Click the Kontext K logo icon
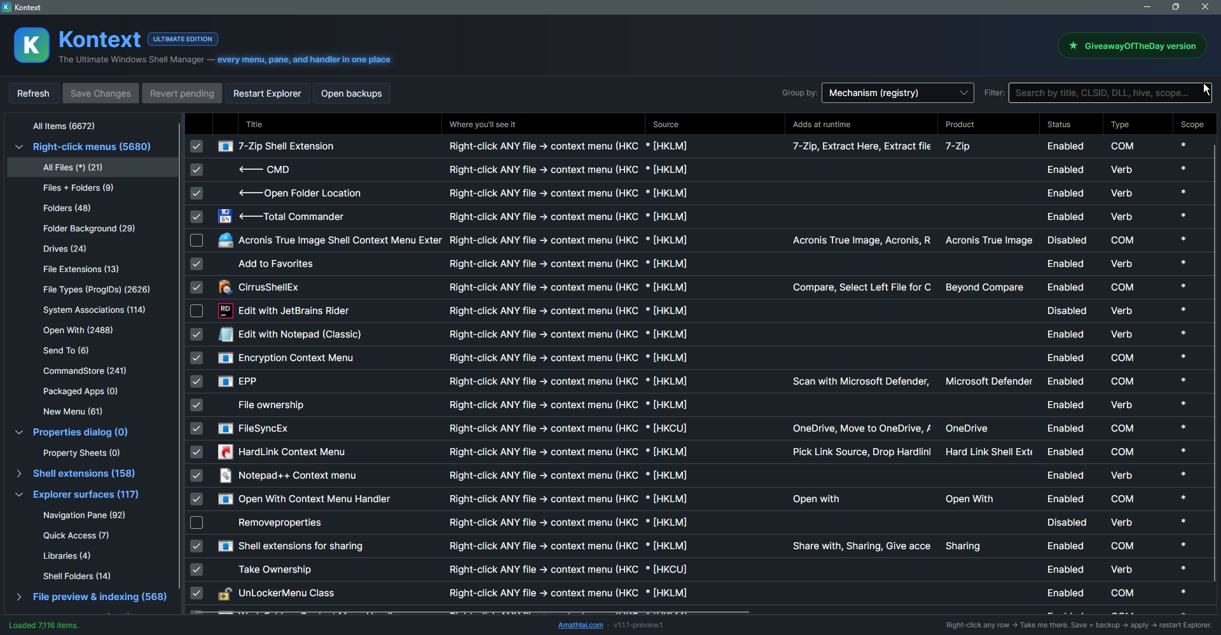The height and width of the screenshot is (635, 1221). coord(31,45)
